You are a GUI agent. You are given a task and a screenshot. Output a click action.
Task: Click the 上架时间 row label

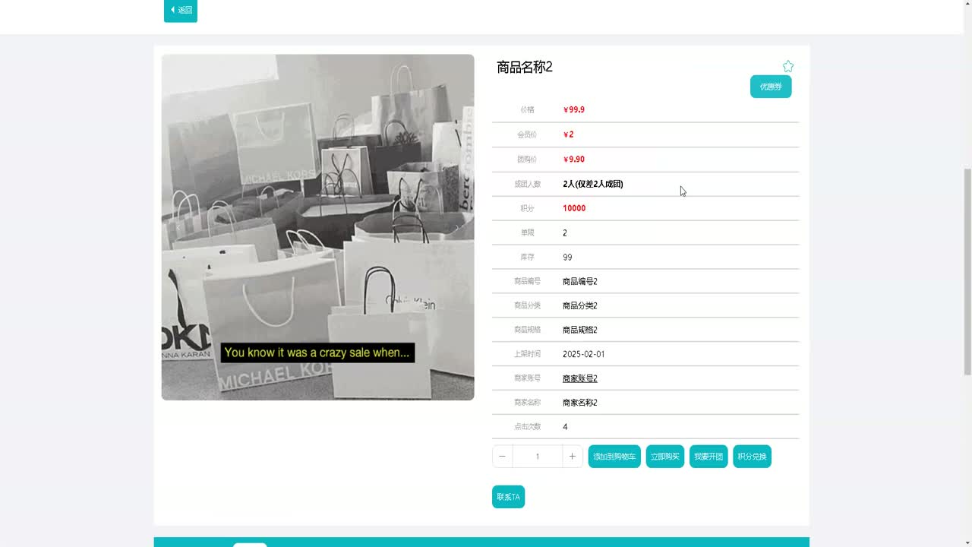tap(527, 354)
